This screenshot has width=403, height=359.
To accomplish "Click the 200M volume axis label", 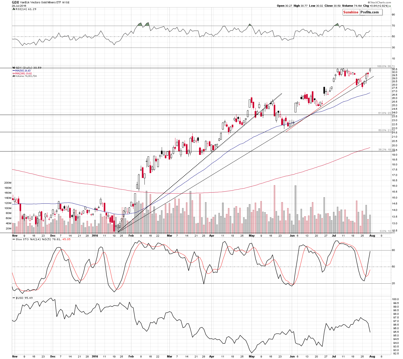I will pos(8,183).
